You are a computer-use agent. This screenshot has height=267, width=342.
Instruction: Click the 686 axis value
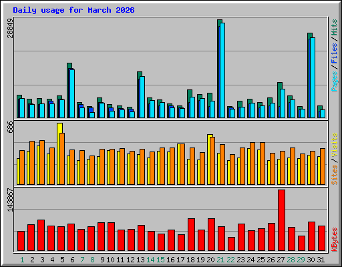[10, 127]
